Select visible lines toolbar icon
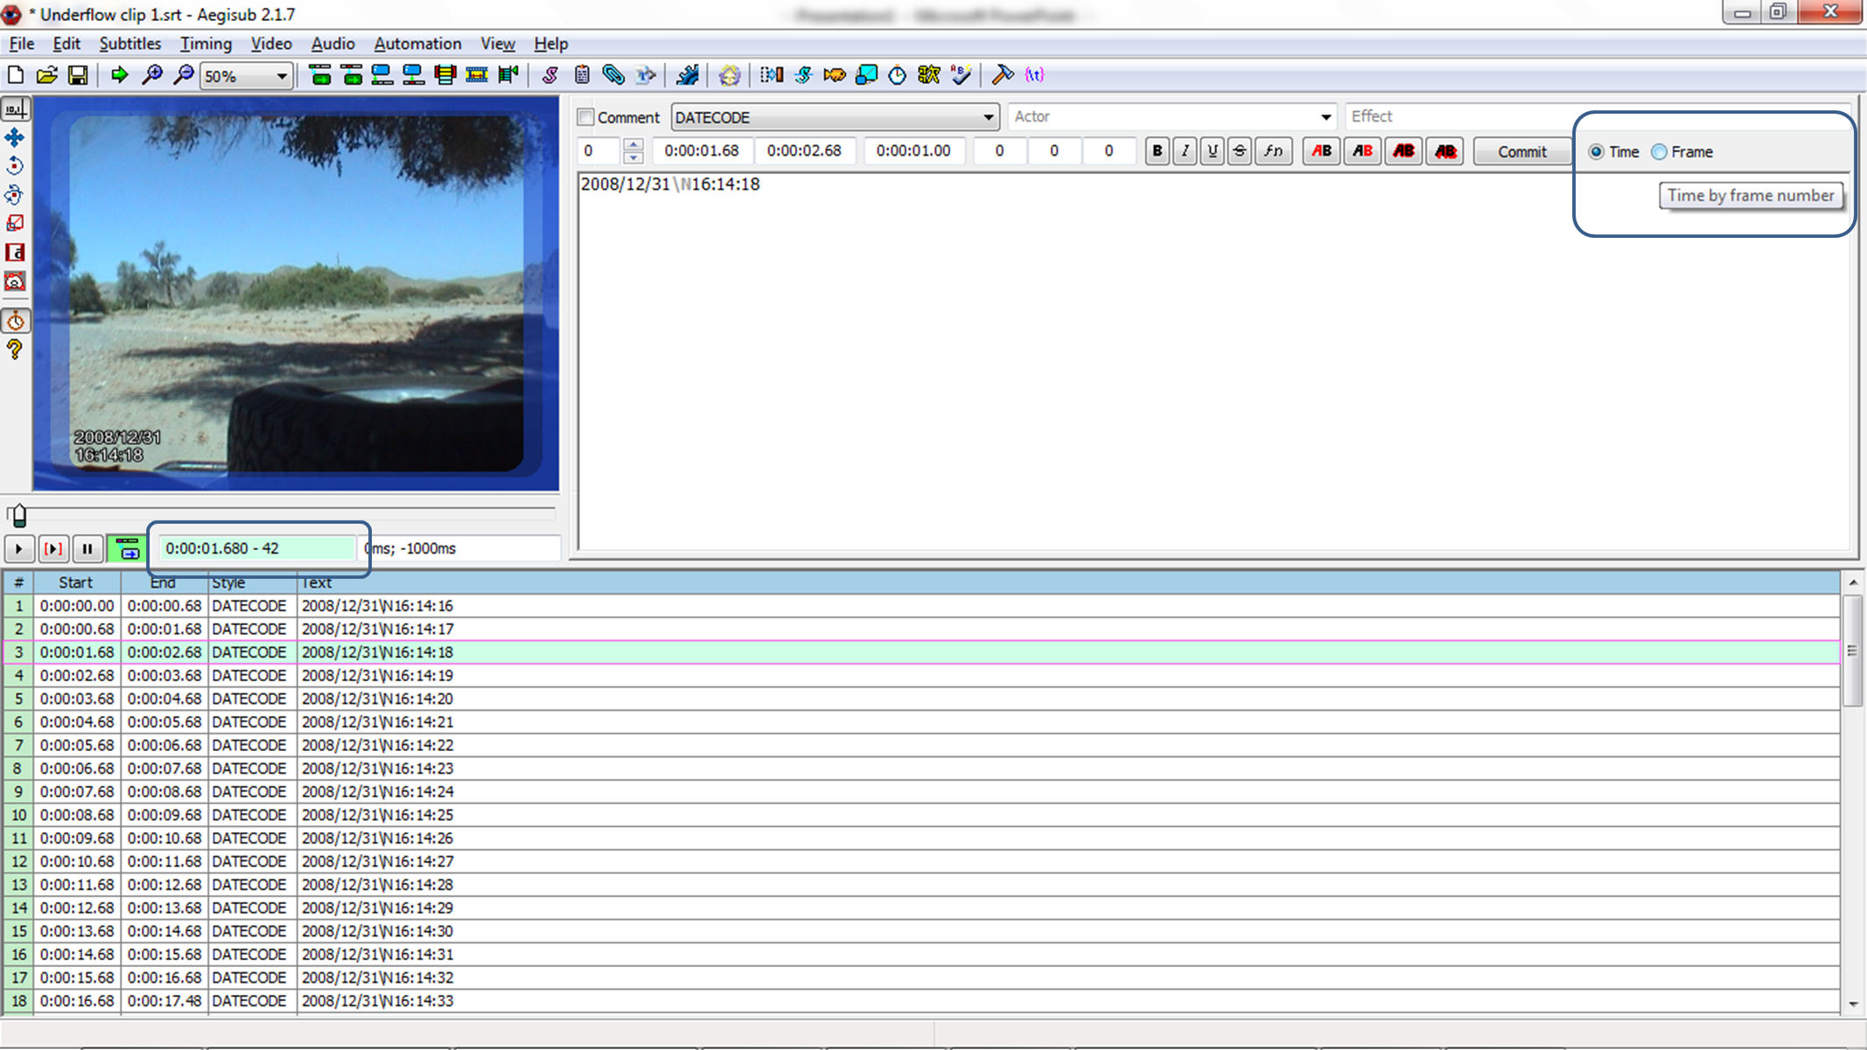This screenshot has width=1867, height=1050. [445, 75]
